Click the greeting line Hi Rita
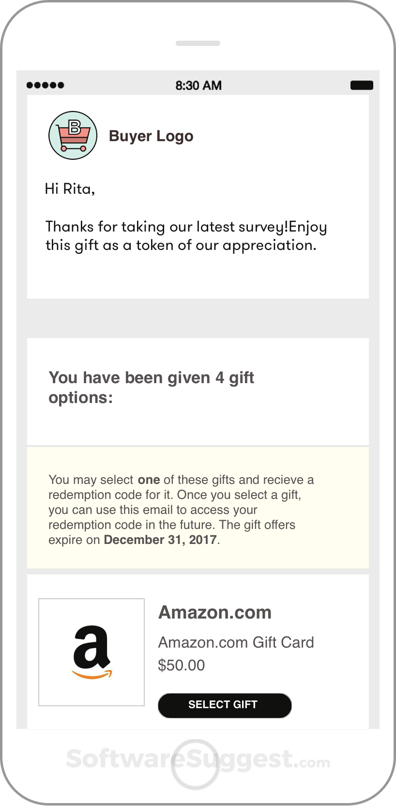The width and height of the screenshot is (396, 806). click(70, 188)
